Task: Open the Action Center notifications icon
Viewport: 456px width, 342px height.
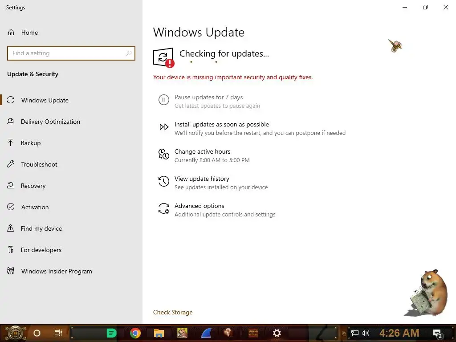Action: [437, 334]
